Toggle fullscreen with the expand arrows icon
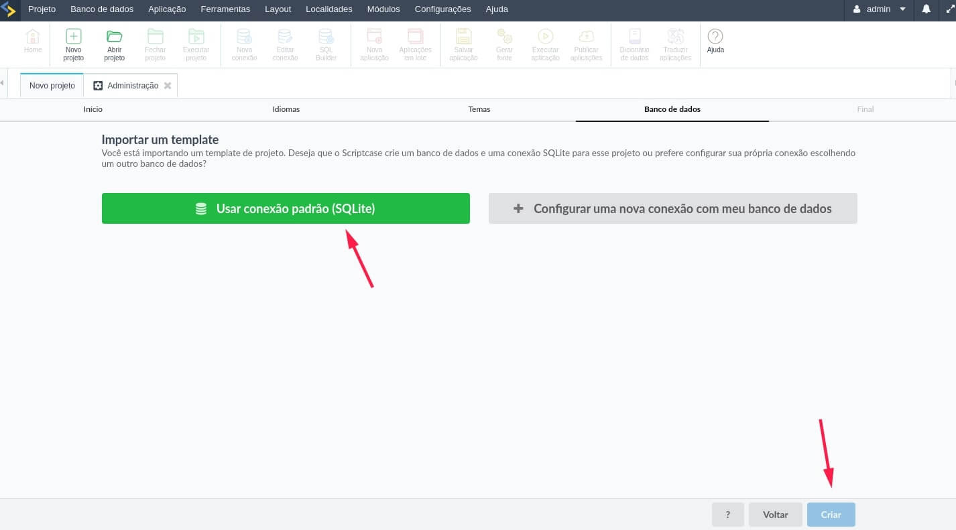This screenshot has height=530, width=956. [949, 9]
